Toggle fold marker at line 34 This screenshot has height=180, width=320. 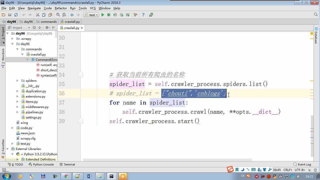coord(80,74)
